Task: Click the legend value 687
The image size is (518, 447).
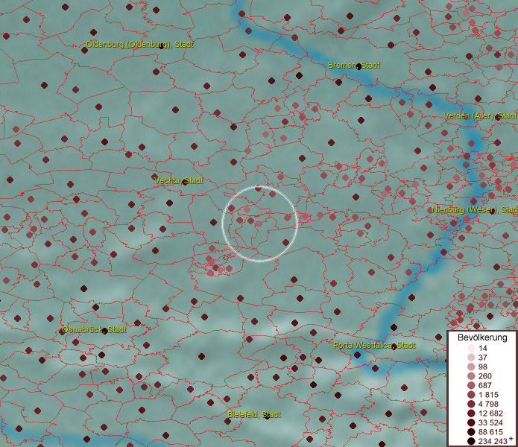Action: pos(485,385)
